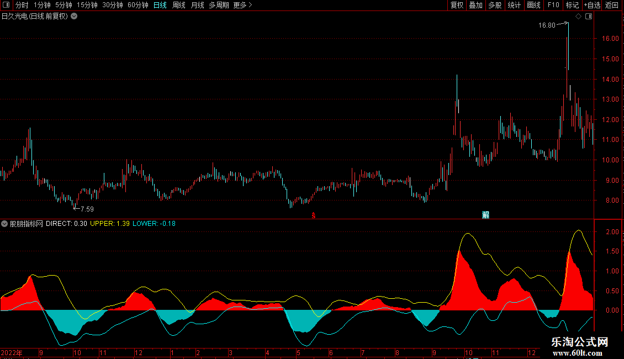Click the 12.00 price axis label
Viewport: 624px width, 359px height.
point(610,119)
